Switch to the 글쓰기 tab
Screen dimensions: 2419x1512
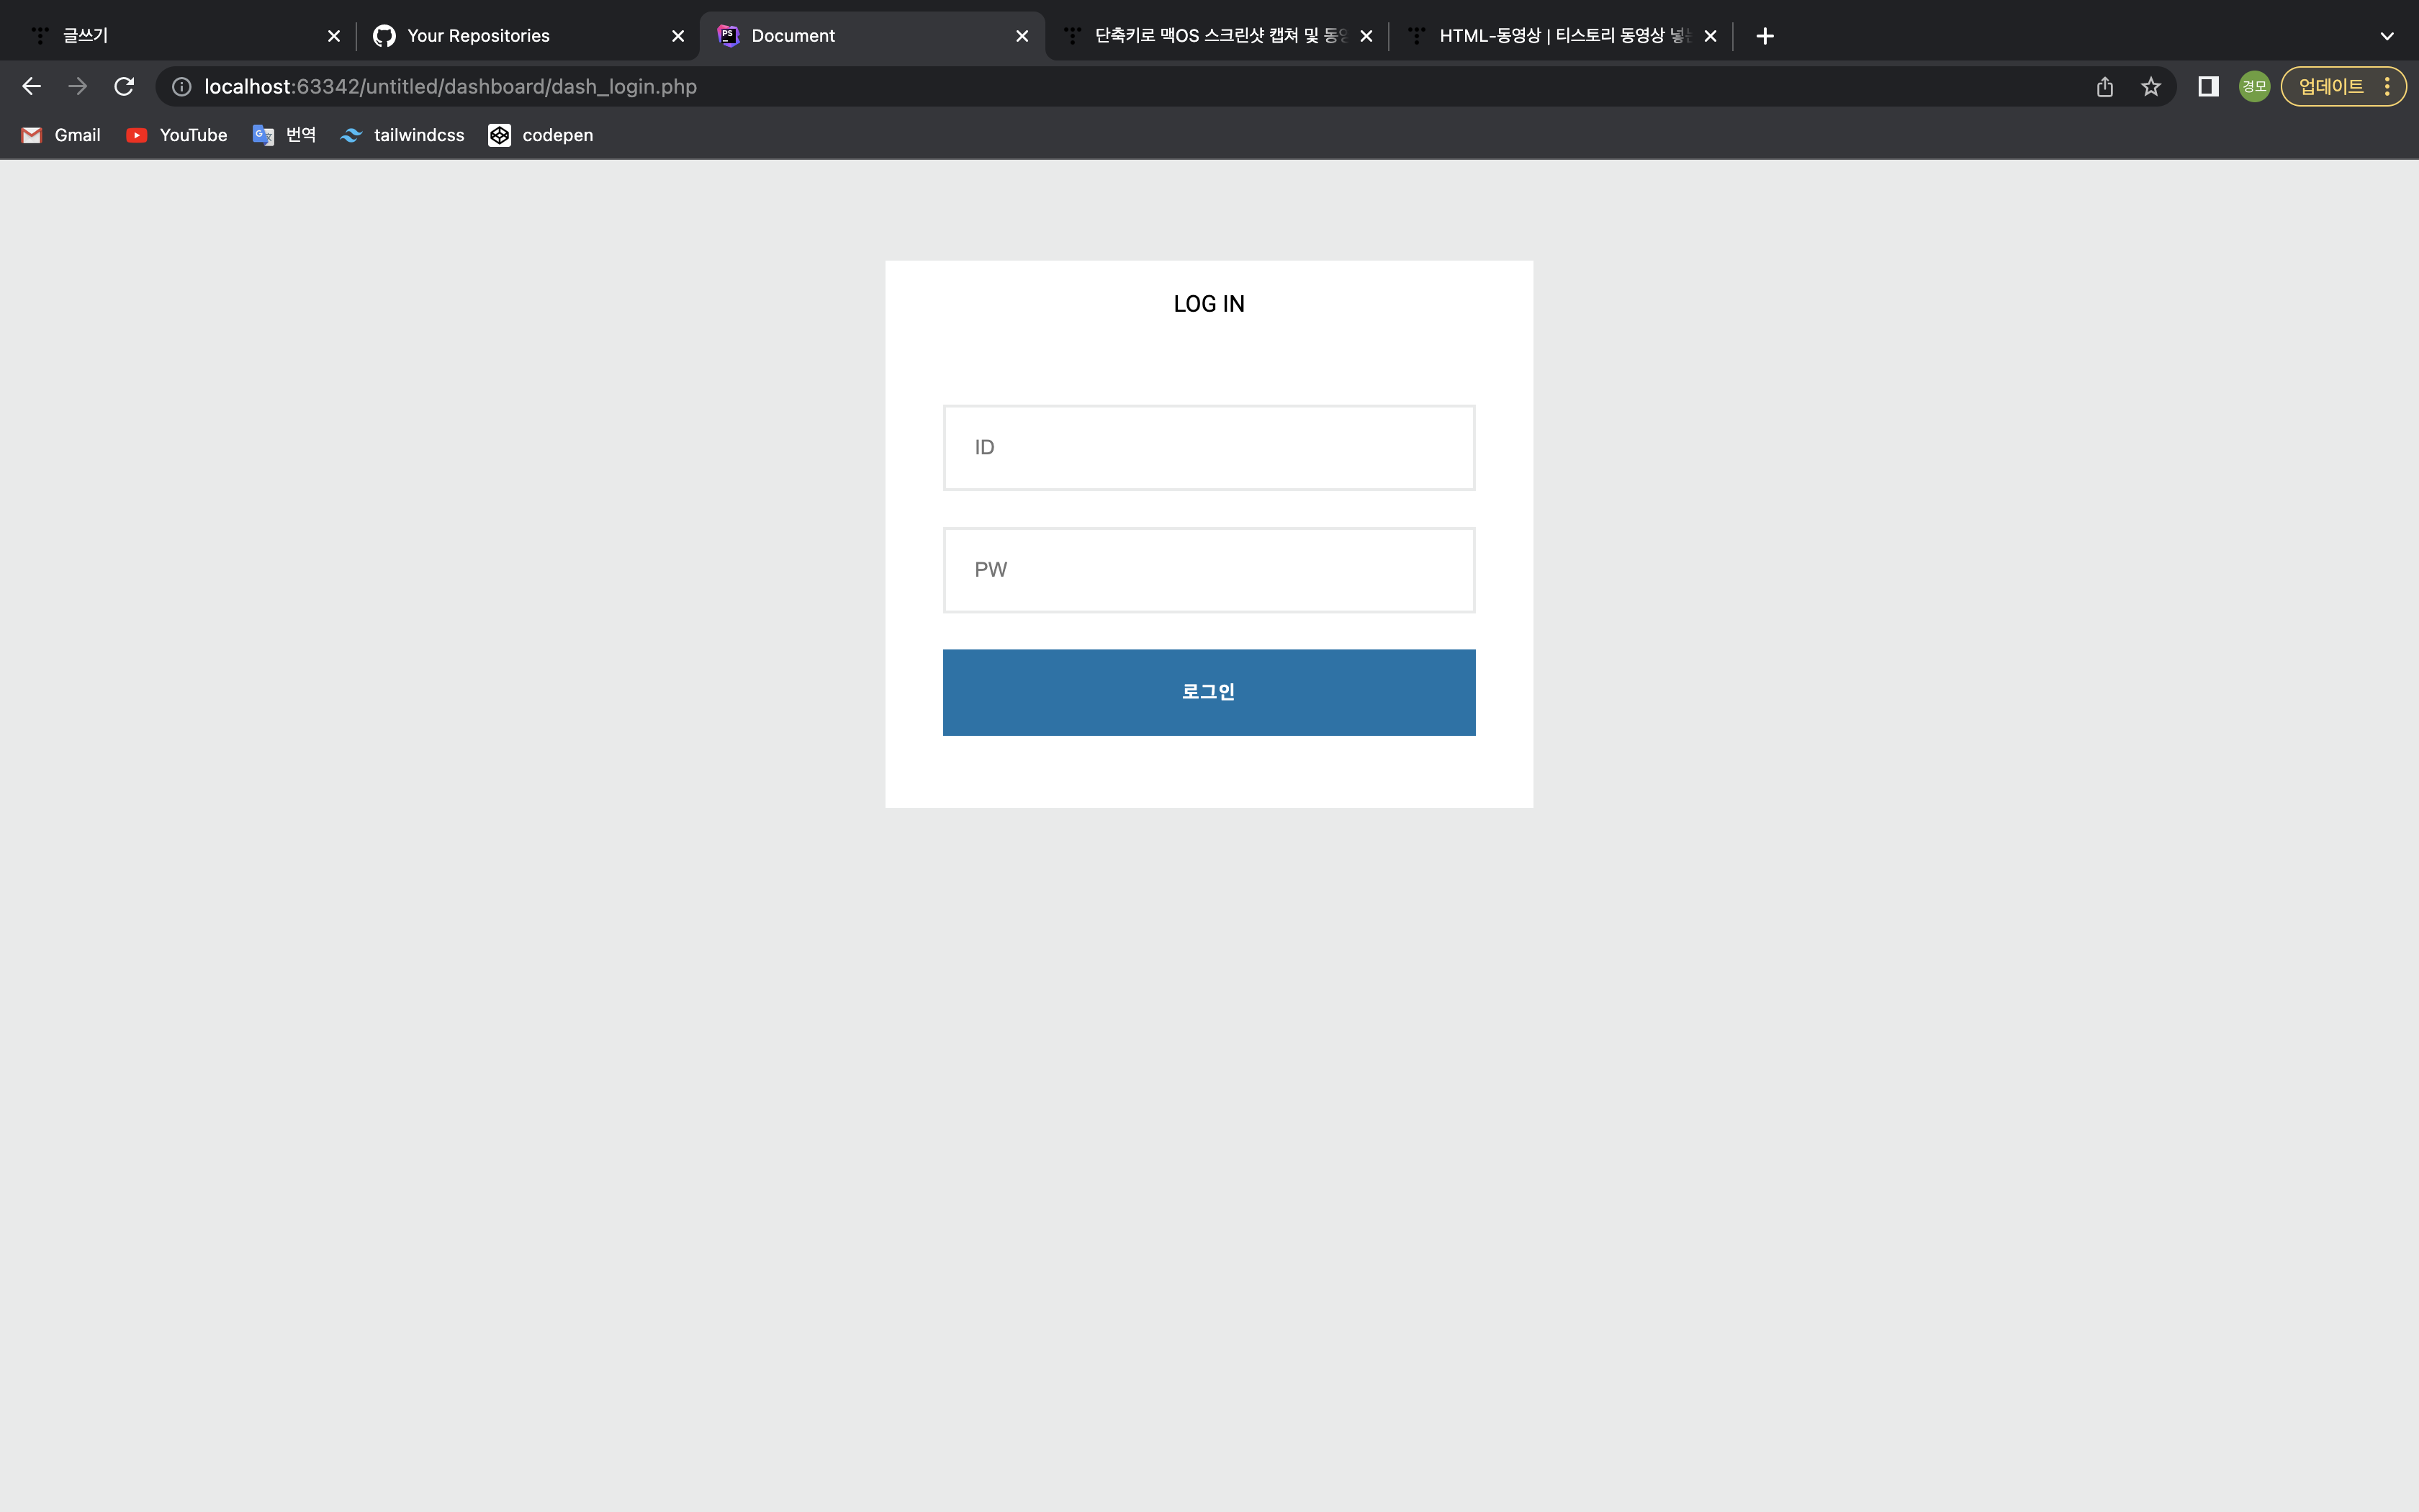point(85,36)
